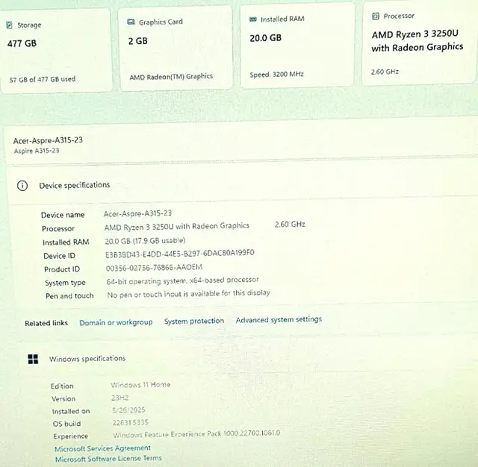Click the Graphics Card icon

click(x=131, y=22)
